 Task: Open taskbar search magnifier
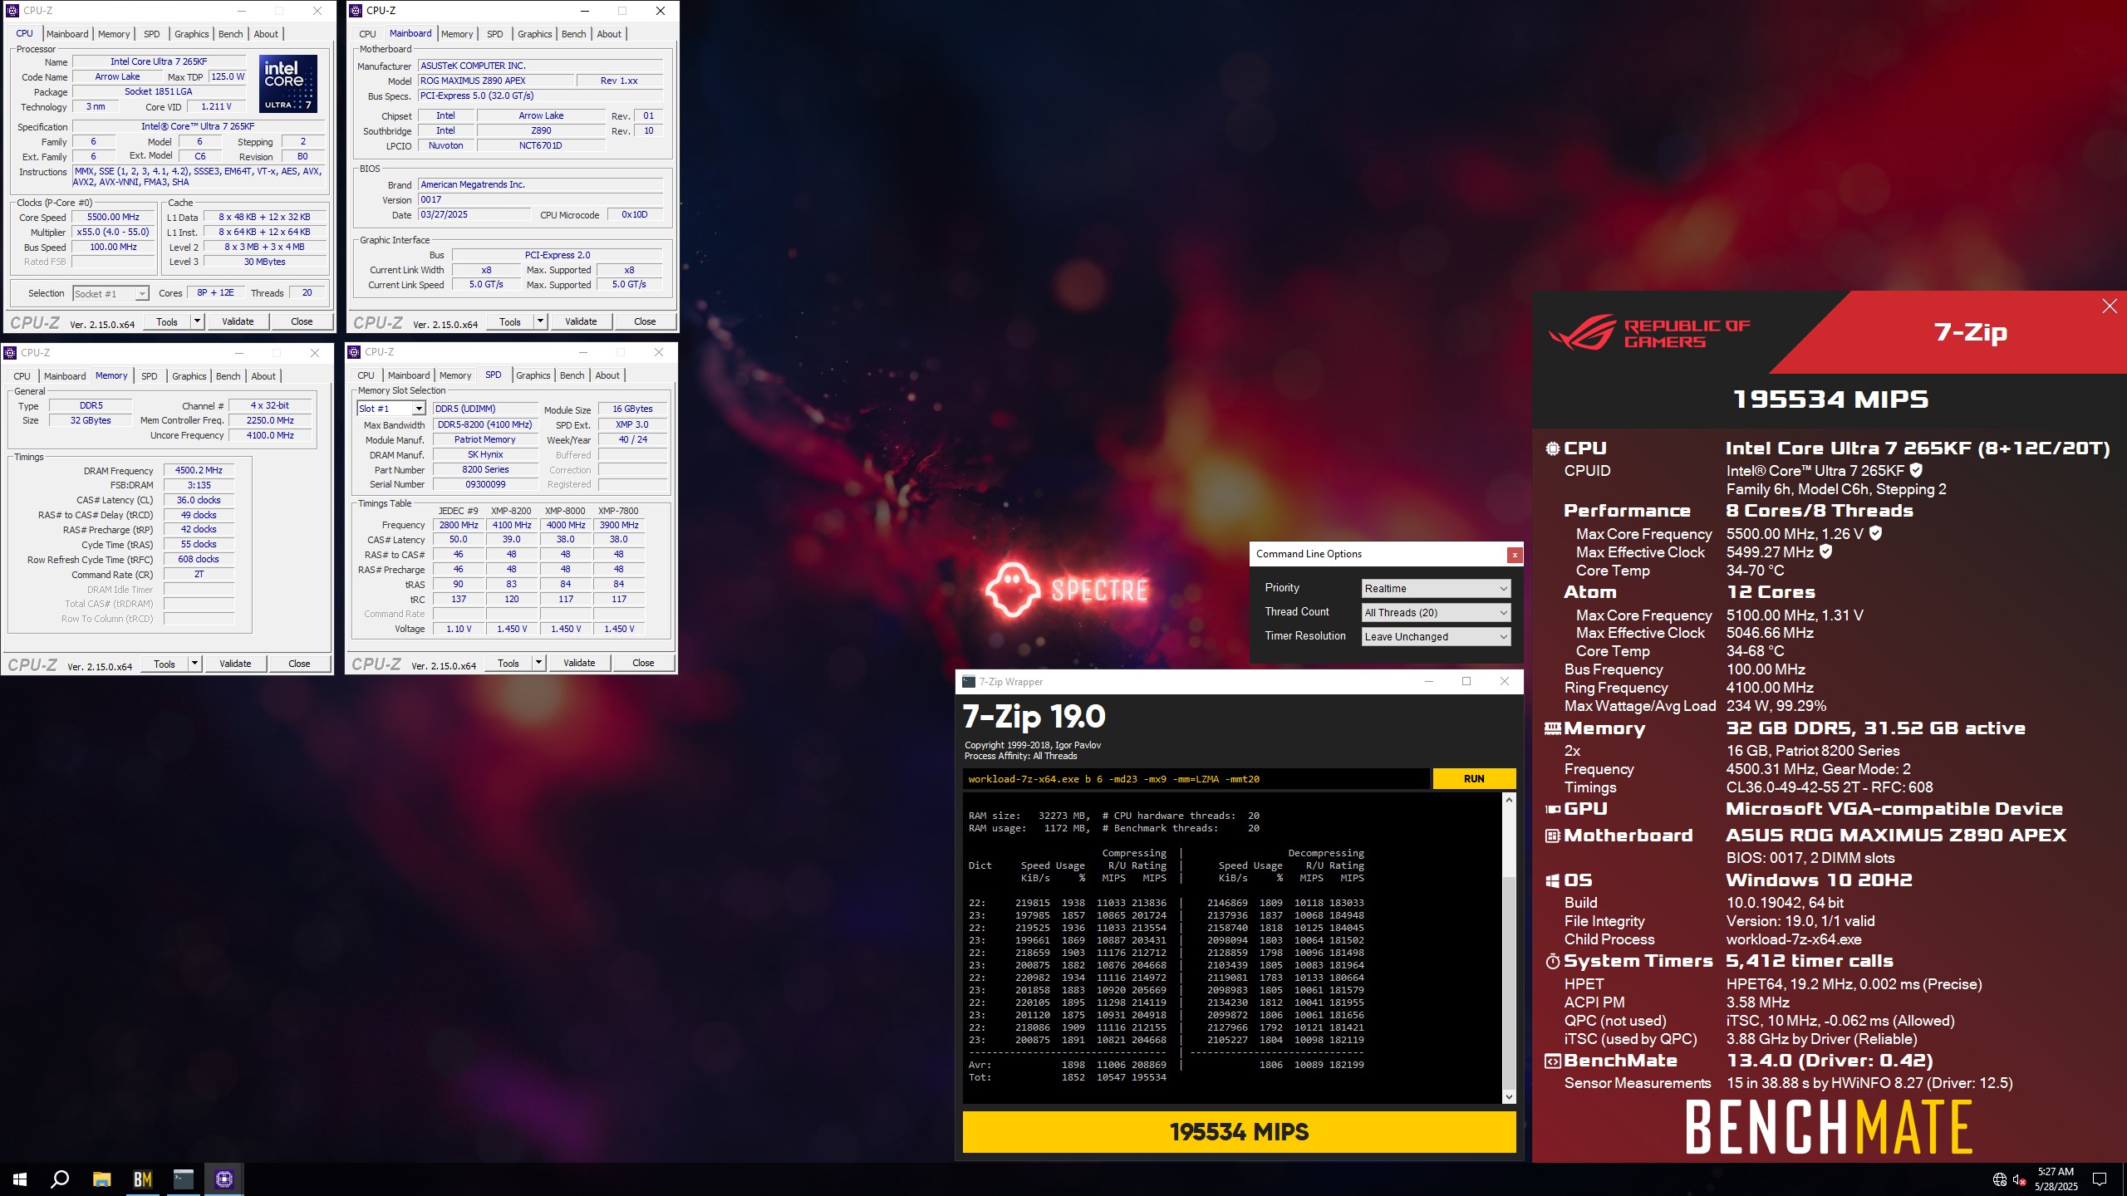[60, 1179]
